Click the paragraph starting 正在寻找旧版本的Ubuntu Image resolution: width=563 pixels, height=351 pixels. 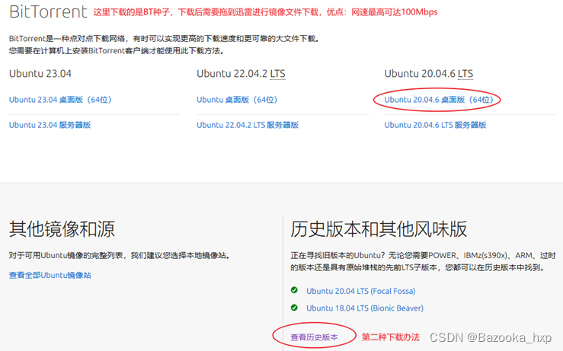click(424, 262)
